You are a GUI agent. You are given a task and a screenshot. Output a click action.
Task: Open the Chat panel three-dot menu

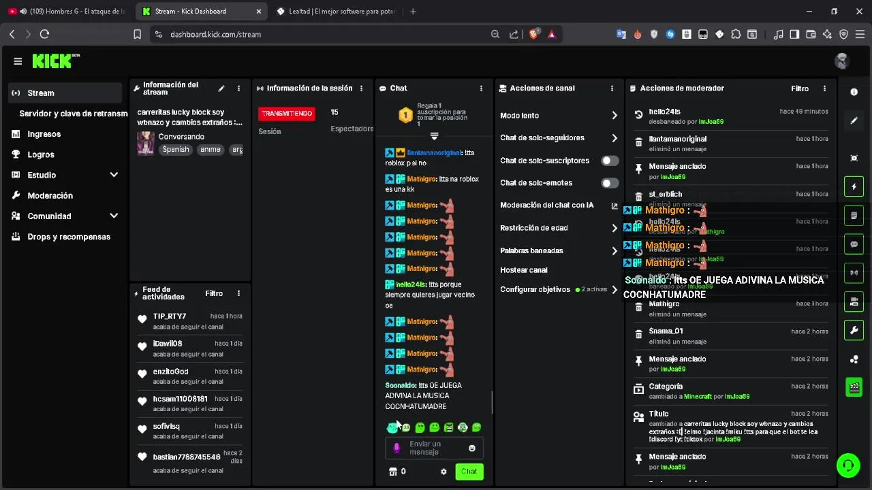(x=481, y=88)
